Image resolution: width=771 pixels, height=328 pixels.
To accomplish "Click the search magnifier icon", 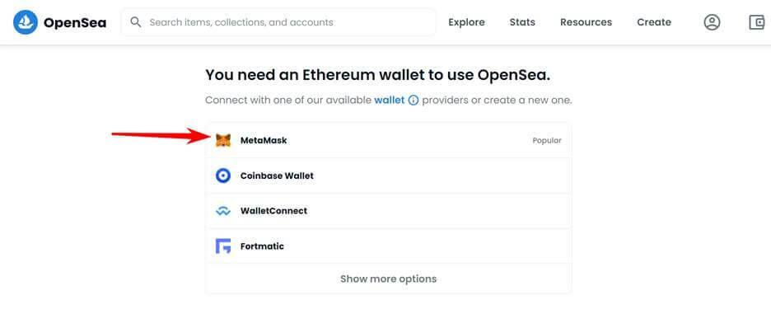I will [x=136, y=22].
